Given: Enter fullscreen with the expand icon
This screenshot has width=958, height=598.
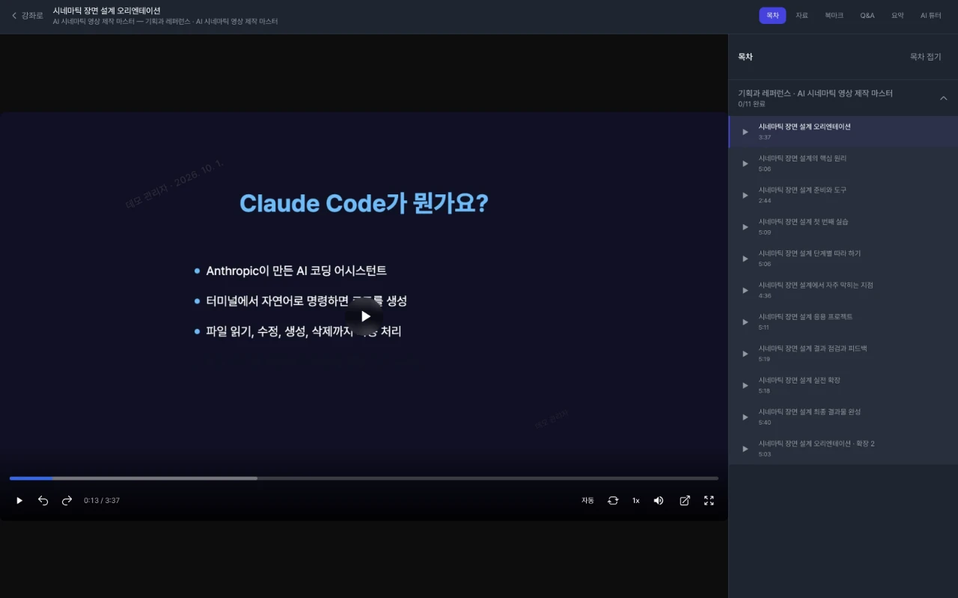Looking at the screenshot, I should tap(709, 501).
